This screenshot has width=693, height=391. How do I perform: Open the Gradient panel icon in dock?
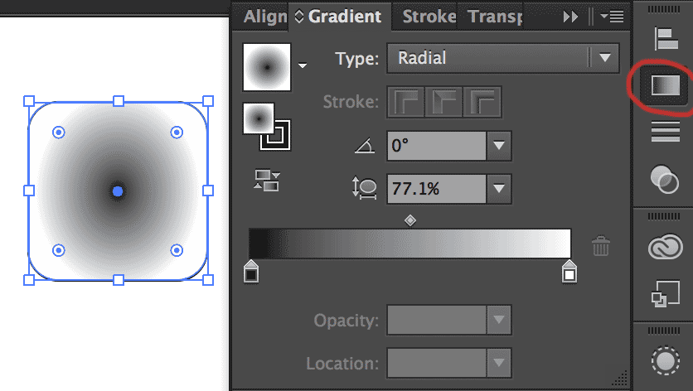point(665,85)
